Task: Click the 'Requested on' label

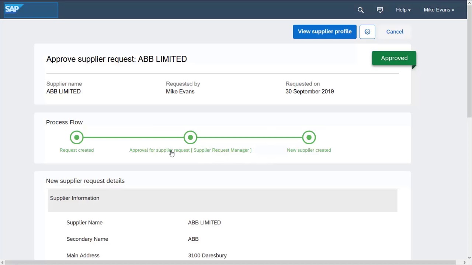Action: pyautogui.click(x=302, y=84)
